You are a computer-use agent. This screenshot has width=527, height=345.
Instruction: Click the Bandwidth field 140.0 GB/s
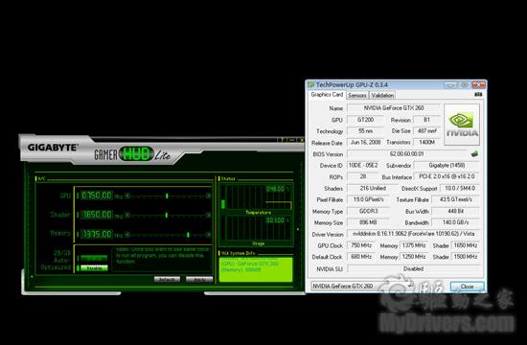click(456, 222)
